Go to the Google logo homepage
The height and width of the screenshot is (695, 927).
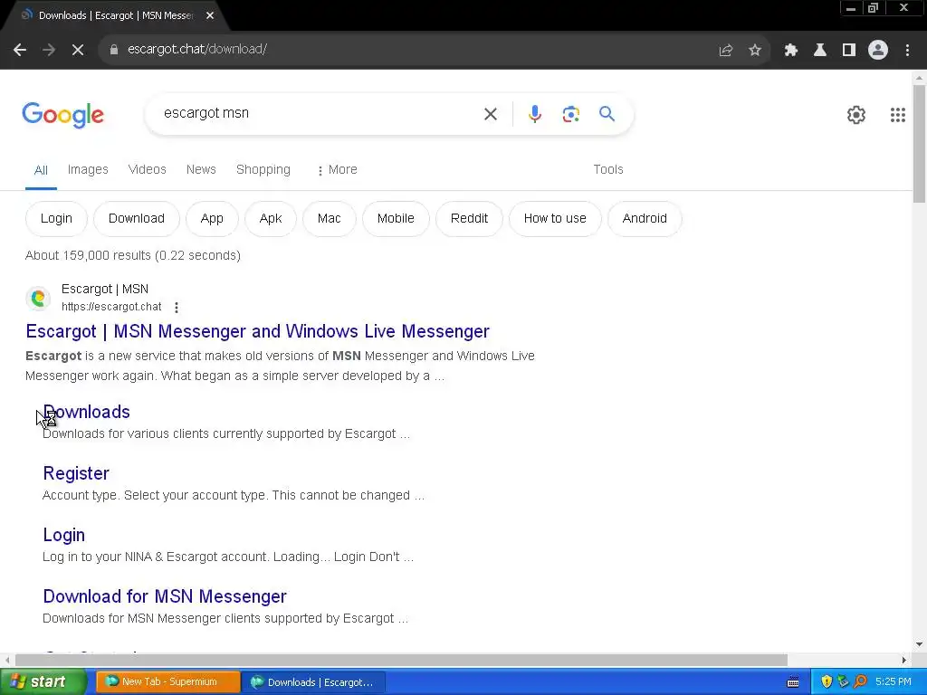pos(62,115)
